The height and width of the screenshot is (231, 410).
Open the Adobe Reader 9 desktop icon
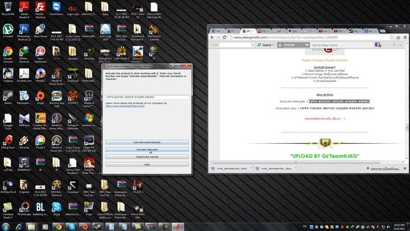[24, 10]
